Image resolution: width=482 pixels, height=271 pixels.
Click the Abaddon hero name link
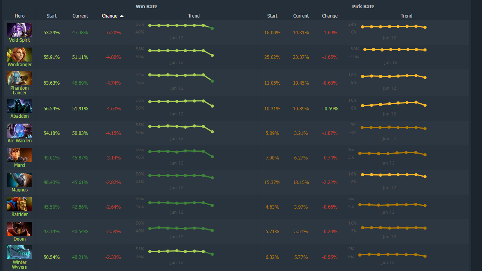(19, 116)
